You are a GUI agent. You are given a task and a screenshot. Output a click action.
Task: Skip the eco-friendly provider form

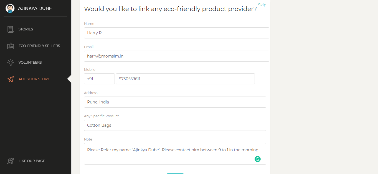pos(262,5)
